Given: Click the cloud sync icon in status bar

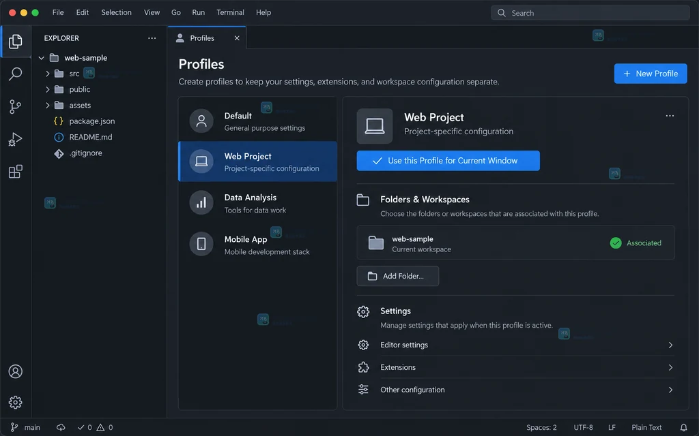Looking at the screenshot, I should coord(61,428).
